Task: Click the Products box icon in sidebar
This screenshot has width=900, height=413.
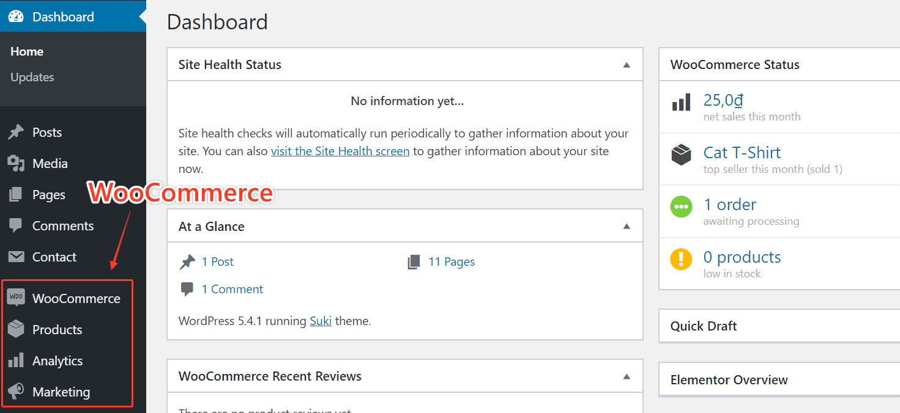Action: [16, 329]
